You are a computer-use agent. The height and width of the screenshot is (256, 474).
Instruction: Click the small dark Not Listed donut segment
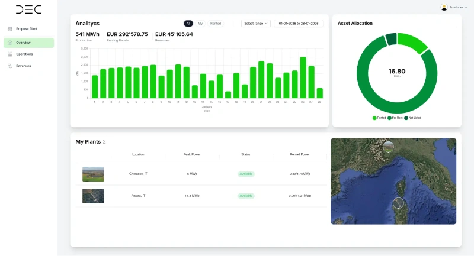click(391, 39)
